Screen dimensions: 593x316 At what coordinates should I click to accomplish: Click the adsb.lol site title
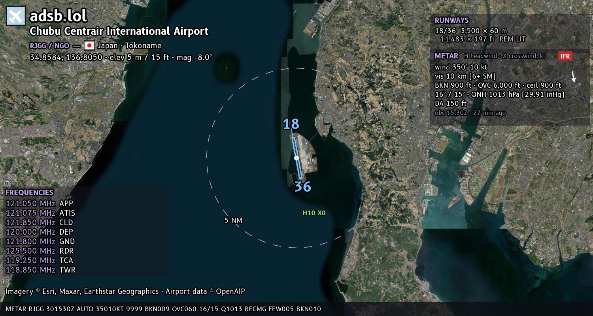58,16
